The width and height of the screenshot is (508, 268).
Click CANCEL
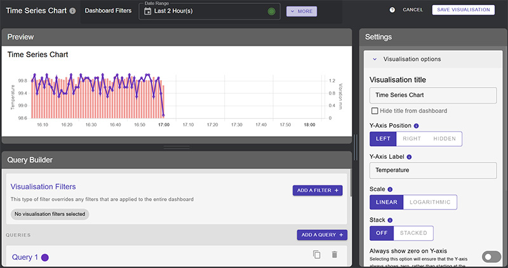[x=413, y=10]
